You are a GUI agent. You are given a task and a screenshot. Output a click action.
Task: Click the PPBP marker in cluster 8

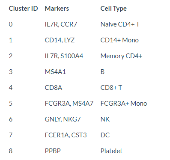point(53,151)
